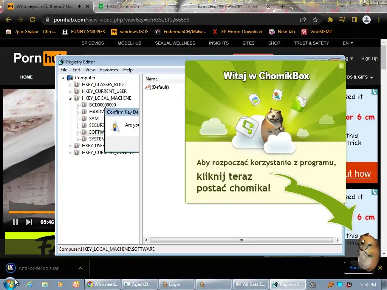387x290 pixels.
Task: Switch to All Data E... taskbar window
Action: click(x=251, y=284)
